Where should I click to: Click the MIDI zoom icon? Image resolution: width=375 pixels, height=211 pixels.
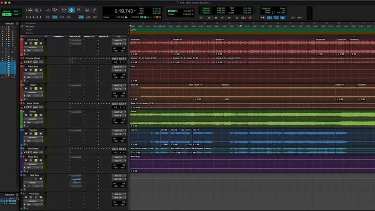(36, 11)
